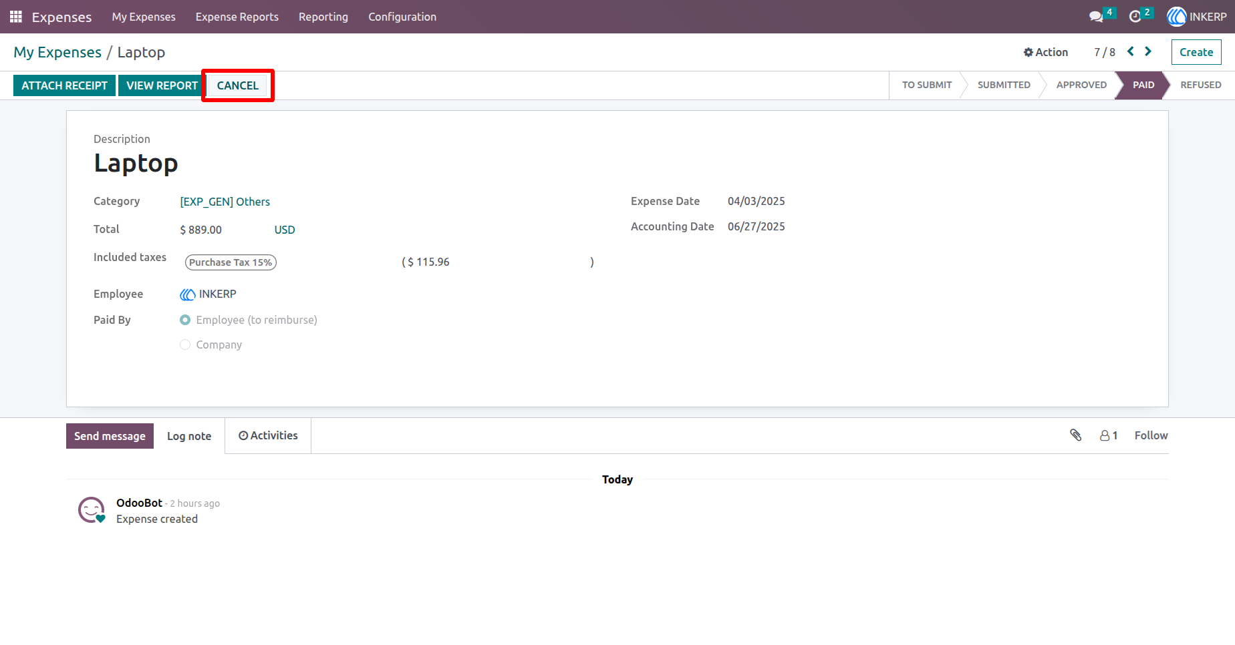Select Company paid-by radio option
This screenshot has width=1235, height=645.
[185, 345]
